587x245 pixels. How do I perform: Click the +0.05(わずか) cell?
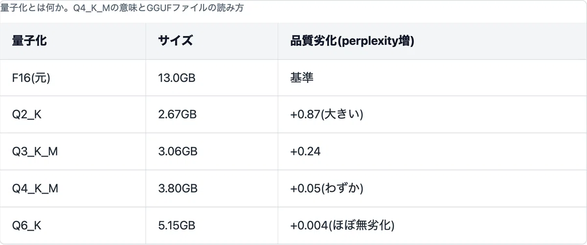point(327,188)
